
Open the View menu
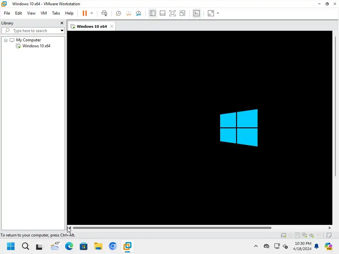pyautogui.click(x=31, y=13)
